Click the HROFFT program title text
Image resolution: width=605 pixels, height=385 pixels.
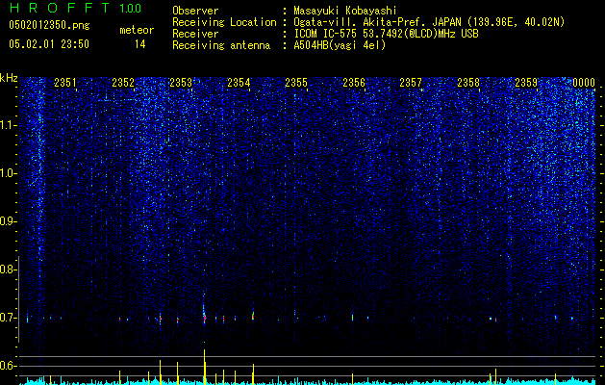tap(60, 8)
